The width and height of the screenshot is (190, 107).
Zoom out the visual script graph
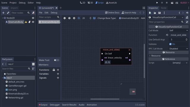65,18
